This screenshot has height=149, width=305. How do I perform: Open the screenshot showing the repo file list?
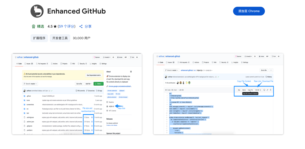(x=77, y=94)
